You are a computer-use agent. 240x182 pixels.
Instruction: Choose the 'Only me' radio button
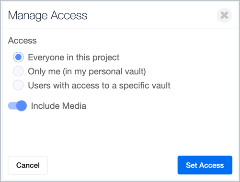(x=18, y=71)
